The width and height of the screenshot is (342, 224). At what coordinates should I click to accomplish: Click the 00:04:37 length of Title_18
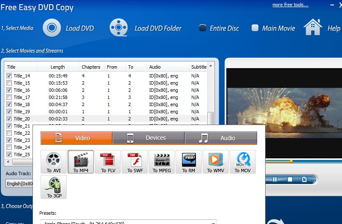pos(58,104)
